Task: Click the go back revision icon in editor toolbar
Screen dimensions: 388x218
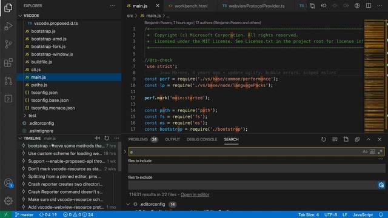Action: click(324, 5)
